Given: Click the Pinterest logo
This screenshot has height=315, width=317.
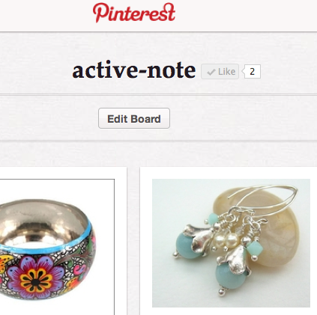Looking at the screenshot, I should click(x=134, y=13).
